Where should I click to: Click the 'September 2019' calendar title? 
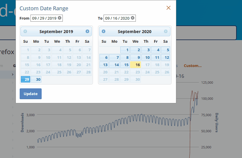[56, 32]
